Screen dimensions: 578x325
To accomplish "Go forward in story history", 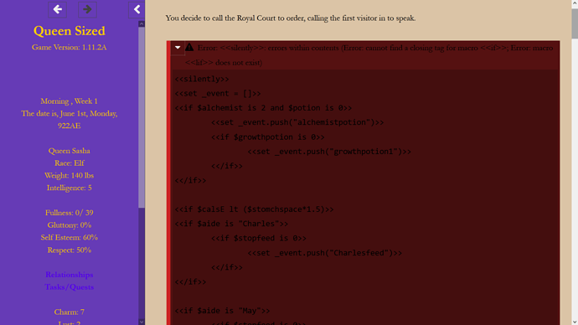I will (x=87, y=9).
